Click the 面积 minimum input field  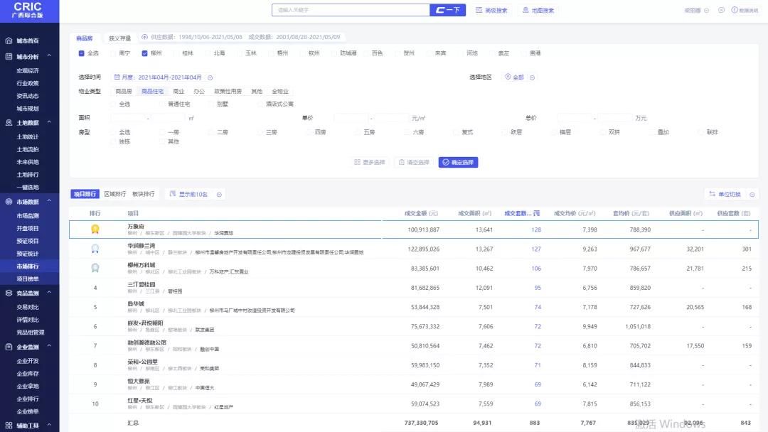tap(128, 118)
